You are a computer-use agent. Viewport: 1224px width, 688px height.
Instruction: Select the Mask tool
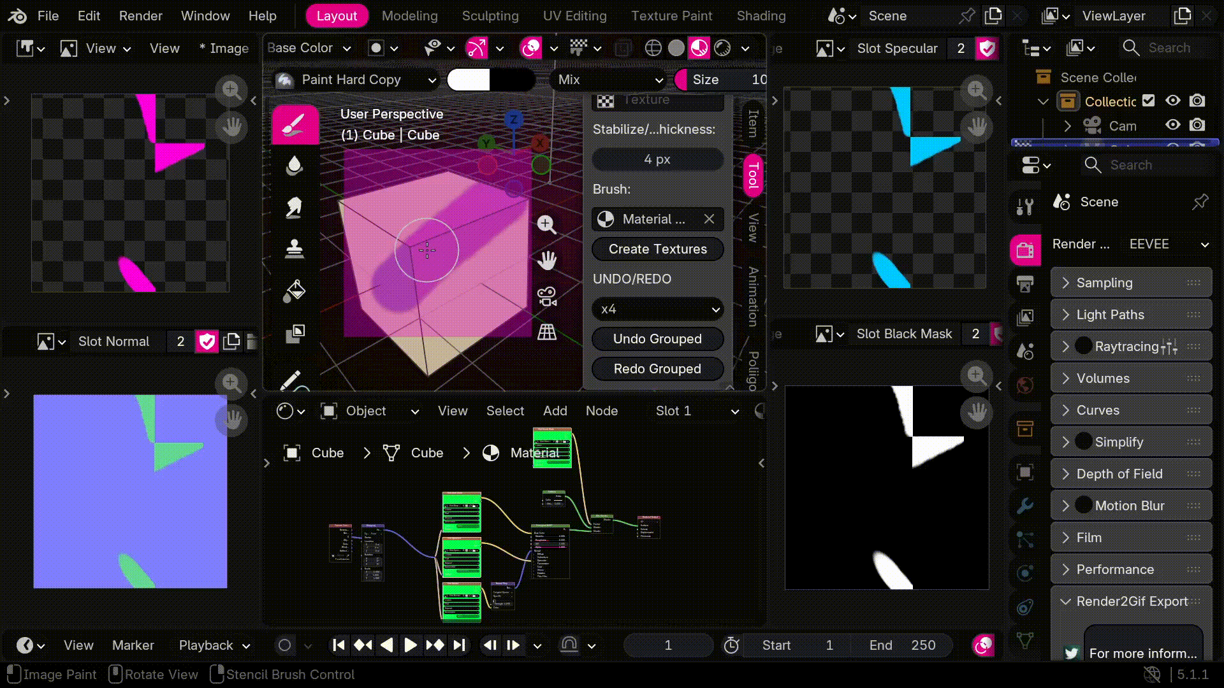point(295,333)
